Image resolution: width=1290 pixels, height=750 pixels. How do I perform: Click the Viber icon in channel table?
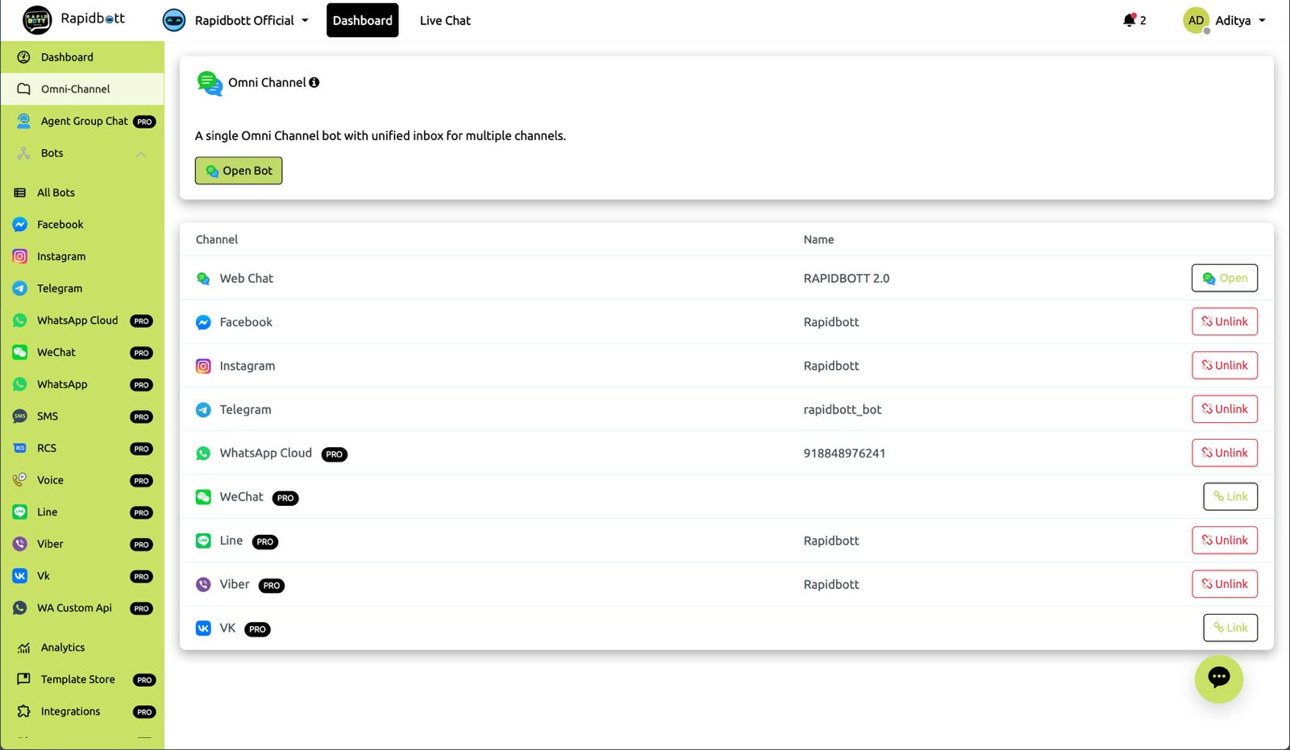(x=203, y=584)
